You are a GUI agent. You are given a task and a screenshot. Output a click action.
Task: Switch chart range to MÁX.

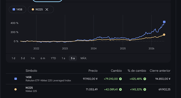pos(84,58)
